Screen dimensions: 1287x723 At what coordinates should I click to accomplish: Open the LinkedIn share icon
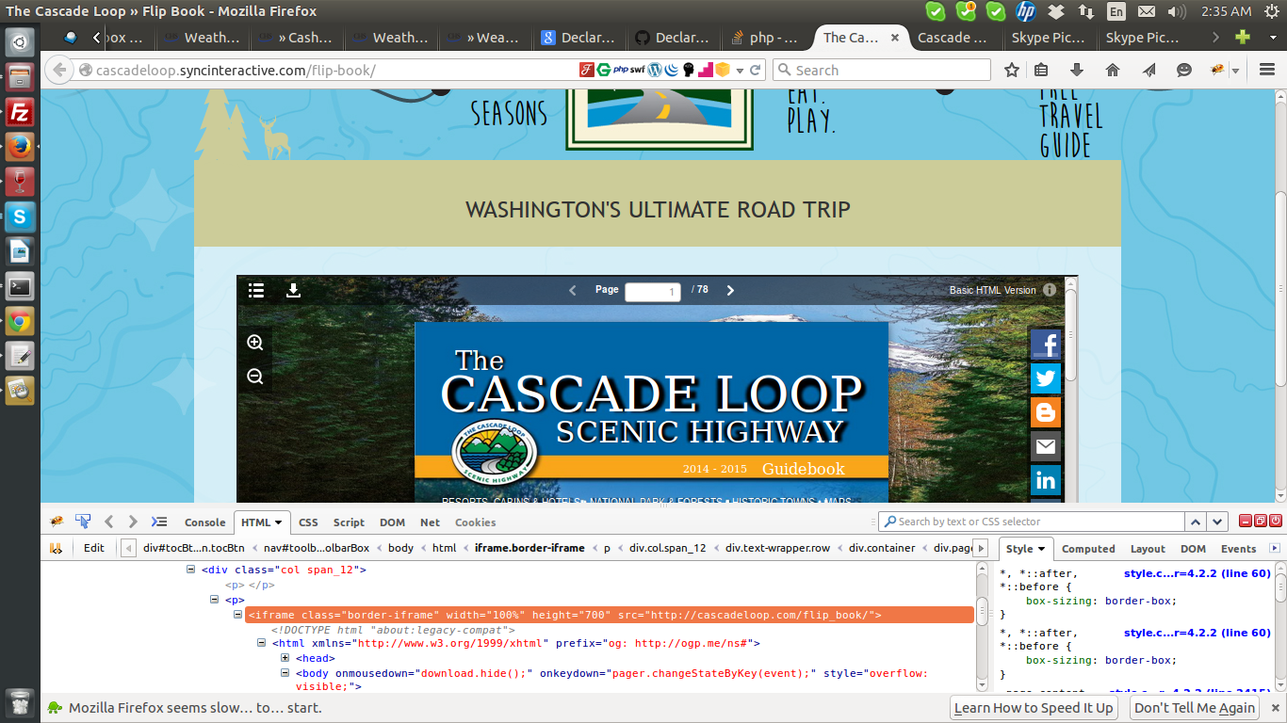pyautogui.click(x=1045, y=480)
